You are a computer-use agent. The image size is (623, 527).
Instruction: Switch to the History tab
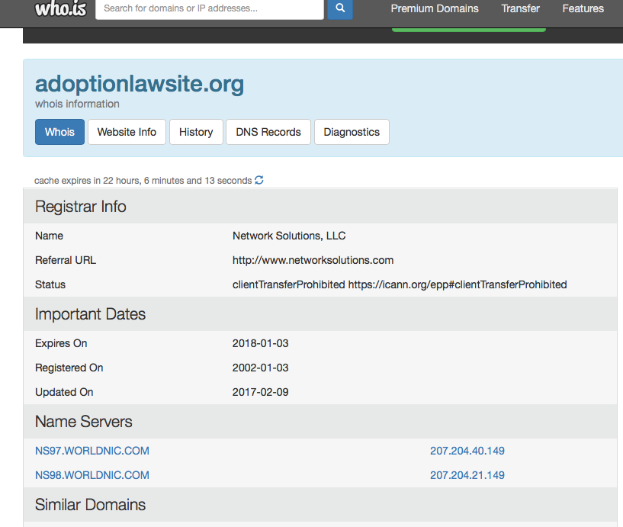[196, 132]
